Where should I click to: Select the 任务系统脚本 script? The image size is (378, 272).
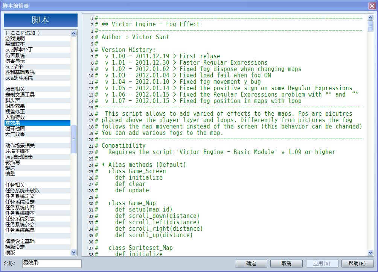click(38, 213)
